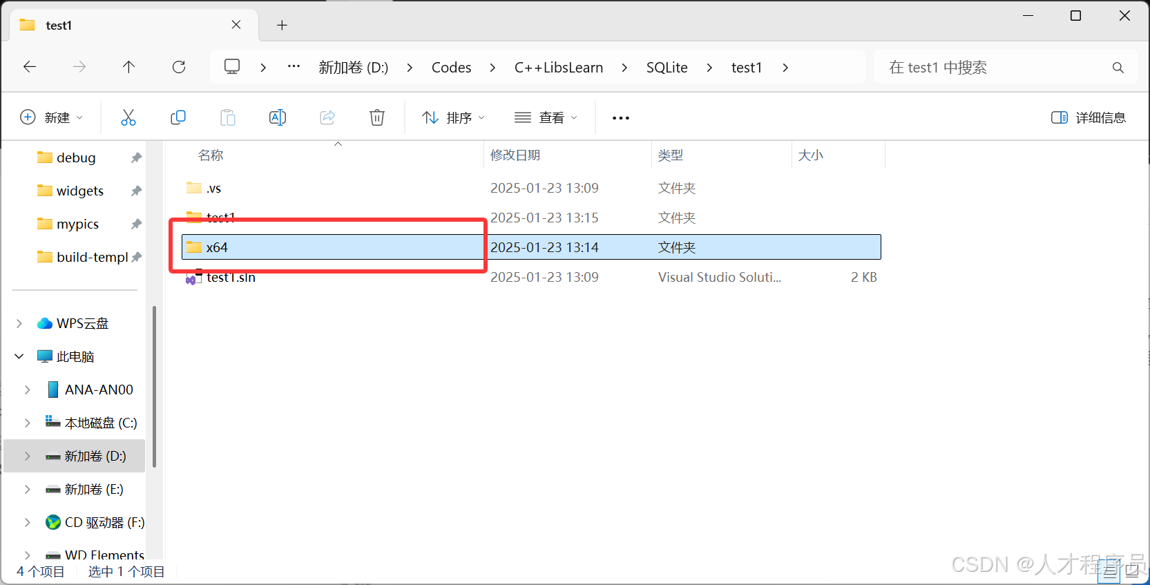Expand the 本地磁盘 (C:) node
This screenshot has height=585, width=1150.
[x=28, y=423]
